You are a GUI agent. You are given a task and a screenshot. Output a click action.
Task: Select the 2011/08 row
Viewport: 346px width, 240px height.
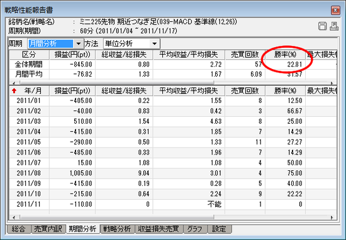click(x=173, y=173)
